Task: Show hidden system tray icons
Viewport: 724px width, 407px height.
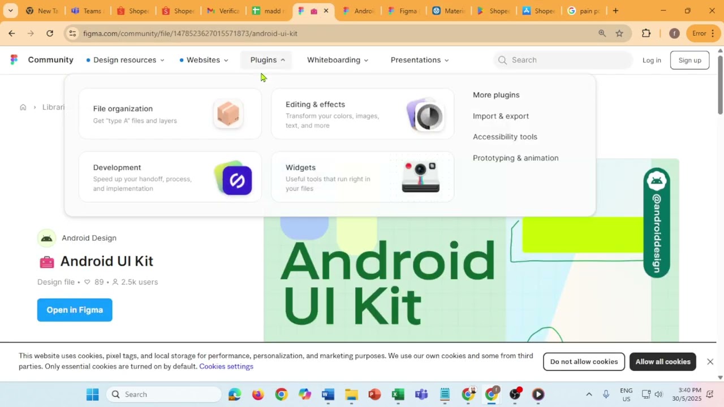Action: tap(589, 394)
